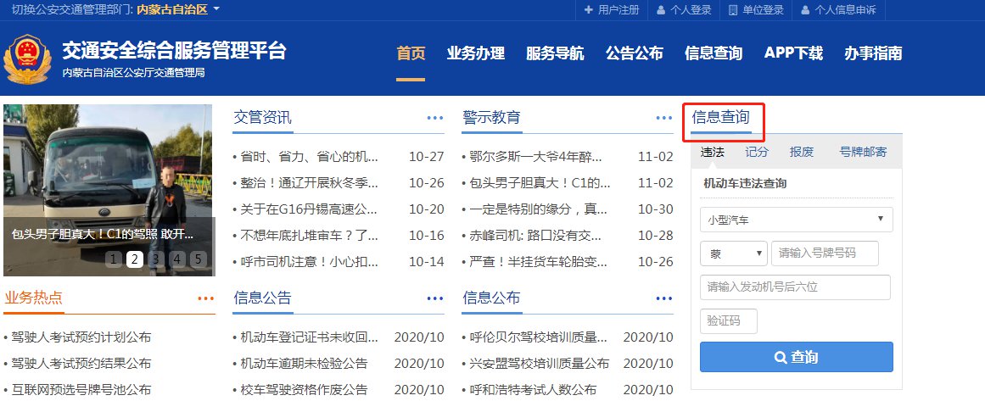Viewport: 985px width, 401px height.
Task: Open the 信息查询 navigation menu
Action: 713,53
